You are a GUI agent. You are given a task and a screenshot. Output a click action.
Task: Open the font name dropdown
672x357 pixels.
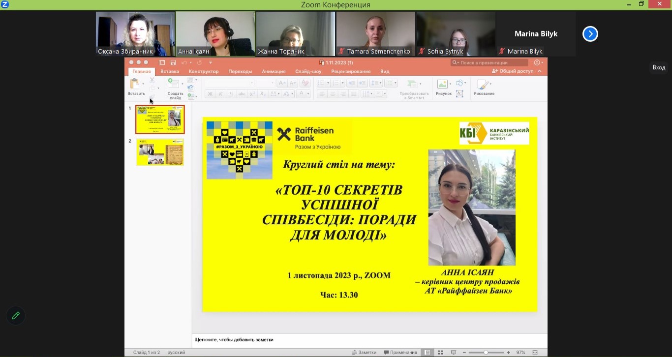tap(252, 83)
